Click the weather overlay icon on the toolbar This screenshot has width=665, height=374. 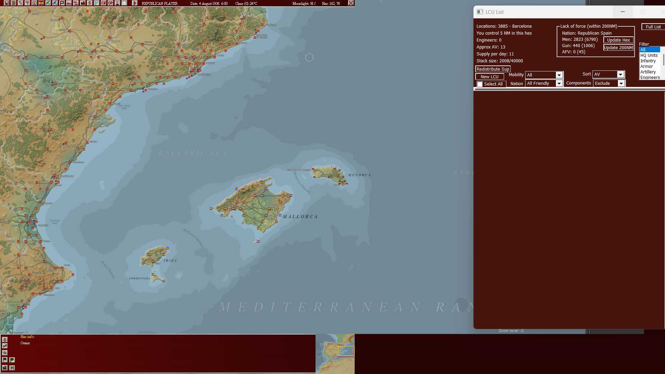[124, 3]
